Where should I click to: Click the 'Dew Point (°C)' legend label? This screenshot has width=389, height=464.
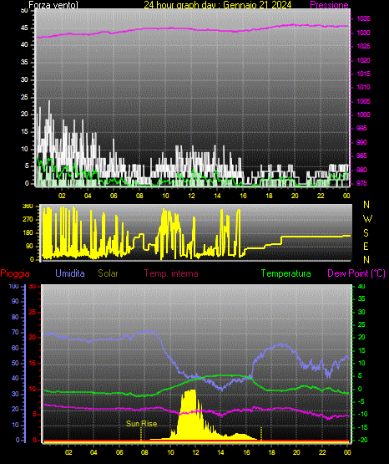[356, 273]
